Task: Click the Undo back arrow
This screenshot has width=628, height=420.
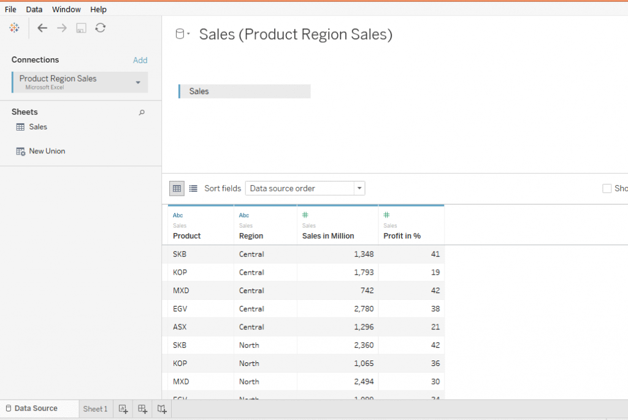Action: 42,28
